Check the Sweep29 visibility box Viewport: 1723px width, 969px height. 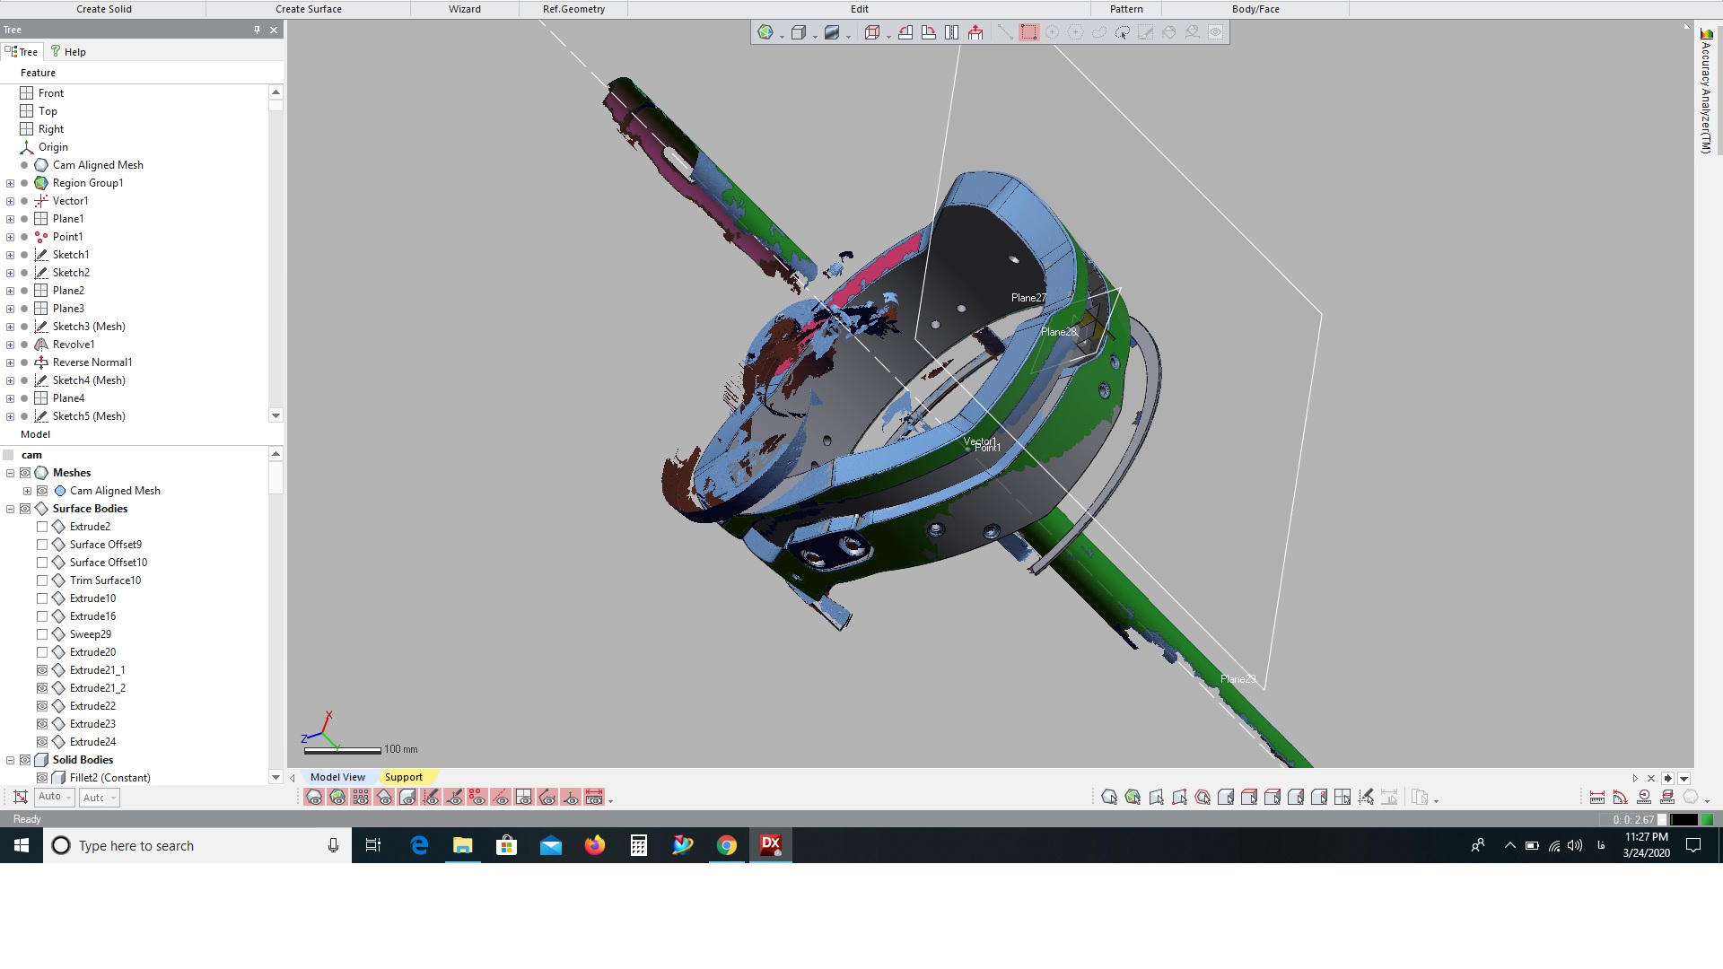[x=42, y=634]
